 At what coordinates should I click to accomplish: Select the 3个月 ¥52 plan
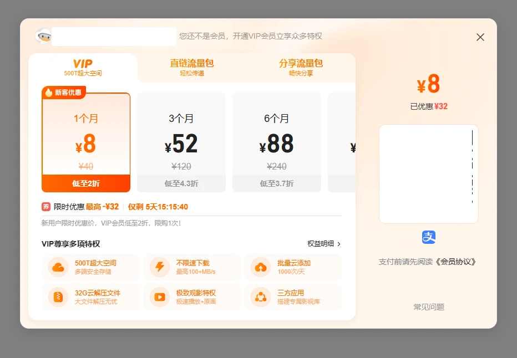click(x=181, y=139)
